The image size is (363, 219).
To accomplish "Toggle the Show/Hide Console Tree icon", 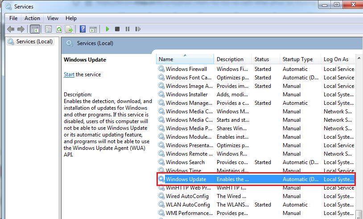I will tap(35, 29).
